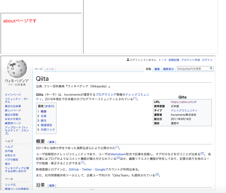Click the person icon beside ログインしていません
Viewport: 226px width, 193px height.
pyautogui.click(x=128, y=60)
